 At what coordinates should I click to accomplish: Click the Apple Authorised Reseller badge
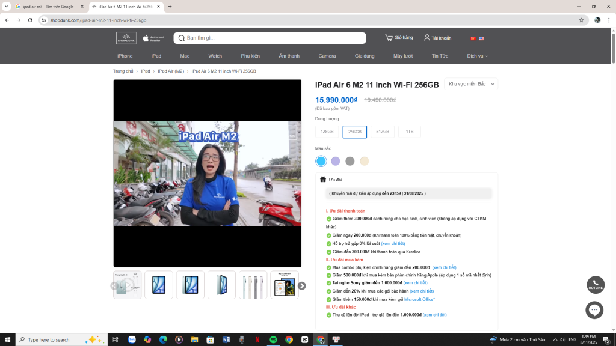click(153, 38)
